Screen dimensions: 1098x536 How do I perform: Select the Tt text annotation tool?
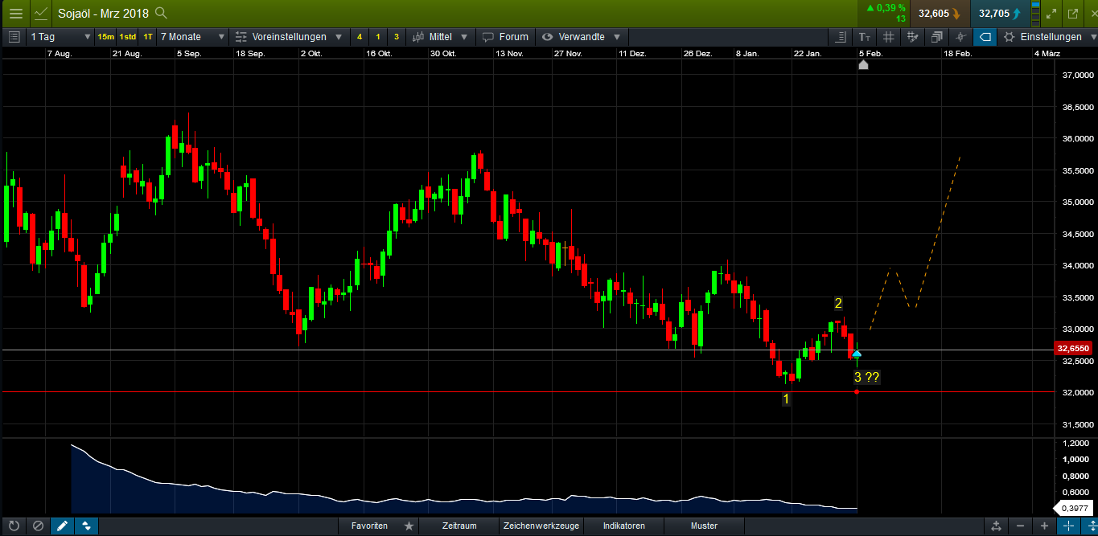[x=866, y=37]
